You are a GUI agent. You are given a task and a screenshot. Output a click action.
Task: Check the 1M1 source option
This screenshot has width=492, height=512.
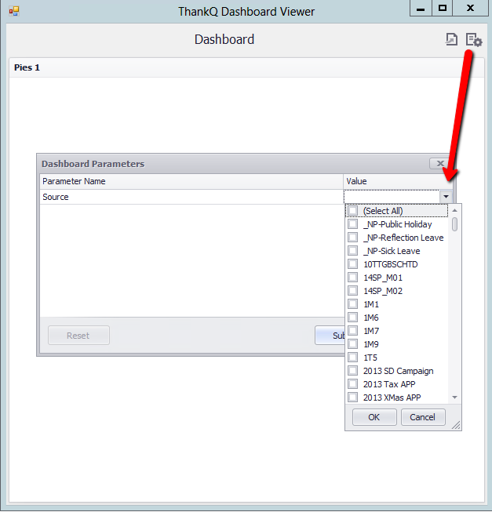tap(353, 304)
